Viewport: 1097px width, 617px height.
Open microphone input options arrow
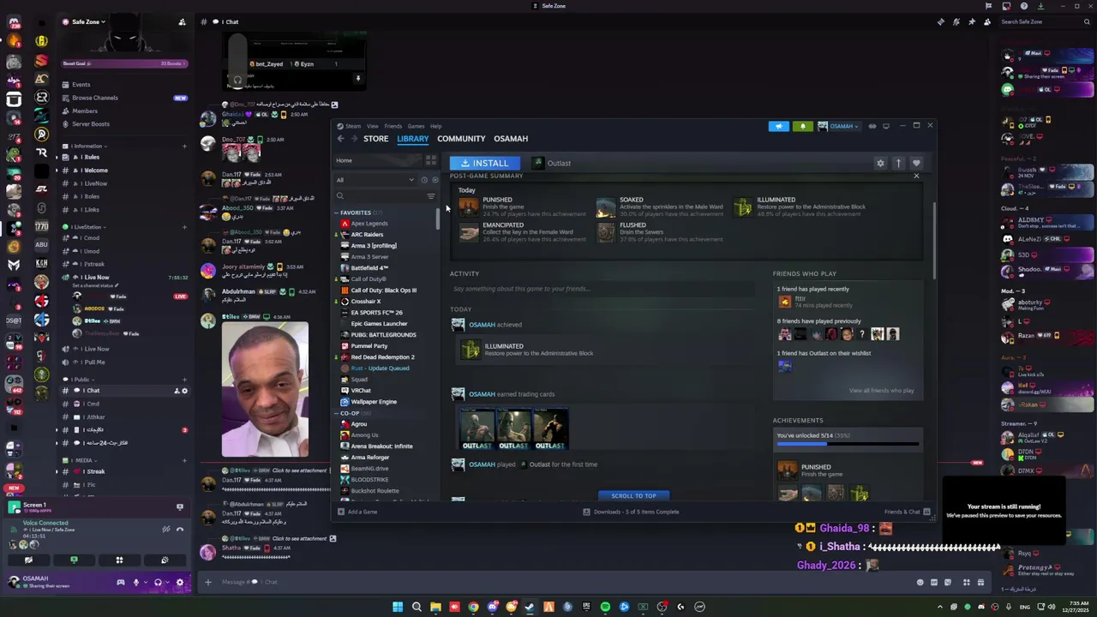click(145, 583)
